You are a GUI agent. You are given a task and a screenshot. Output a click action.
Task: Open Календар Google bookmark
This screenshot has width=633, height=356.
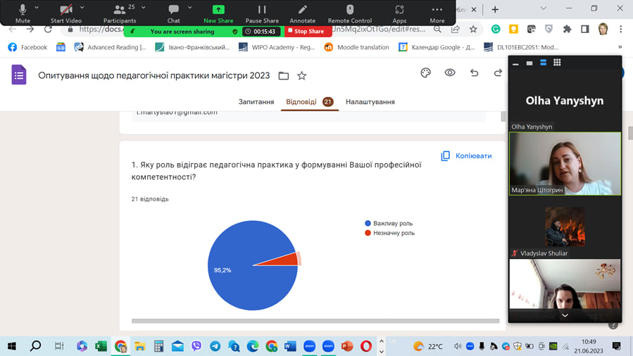pyautogui.click(x=437, y=47)
